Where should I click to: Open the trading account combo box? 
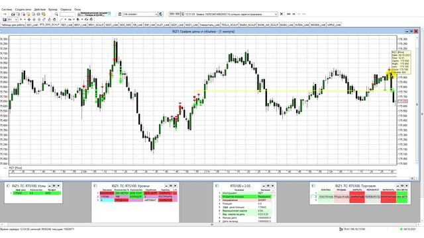[140, 14]
